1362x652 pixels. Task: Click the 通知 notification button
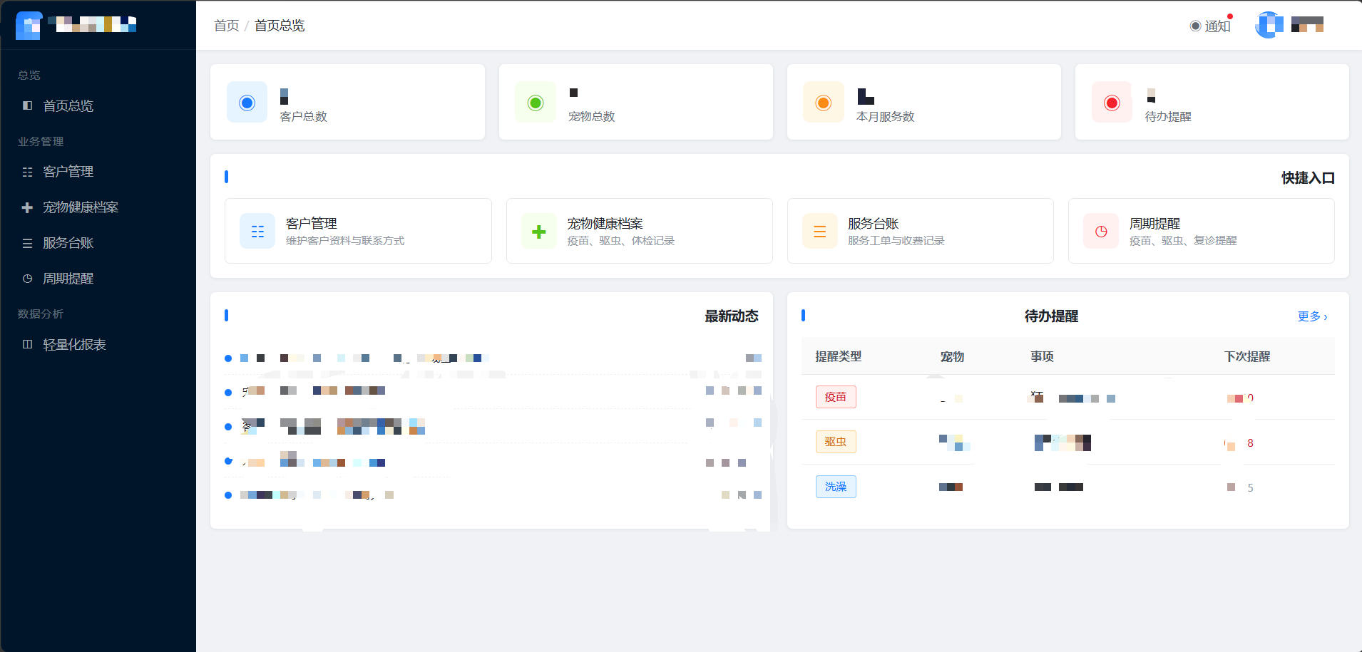point(1211,26)
